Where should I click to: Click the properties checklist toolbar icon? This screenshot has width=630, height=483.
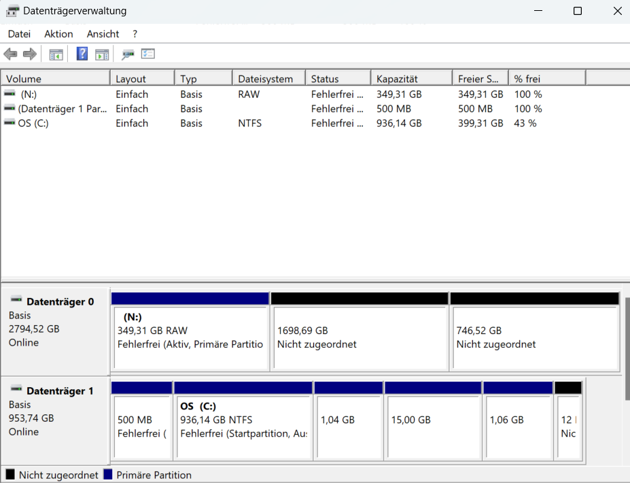tap(148, 54)
